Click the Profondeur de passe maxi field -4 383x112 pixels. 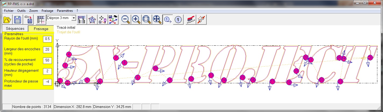[48, 82]
